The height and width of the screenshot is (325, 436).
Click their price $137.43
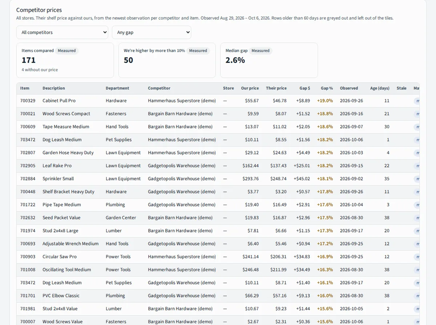point(278,166)
